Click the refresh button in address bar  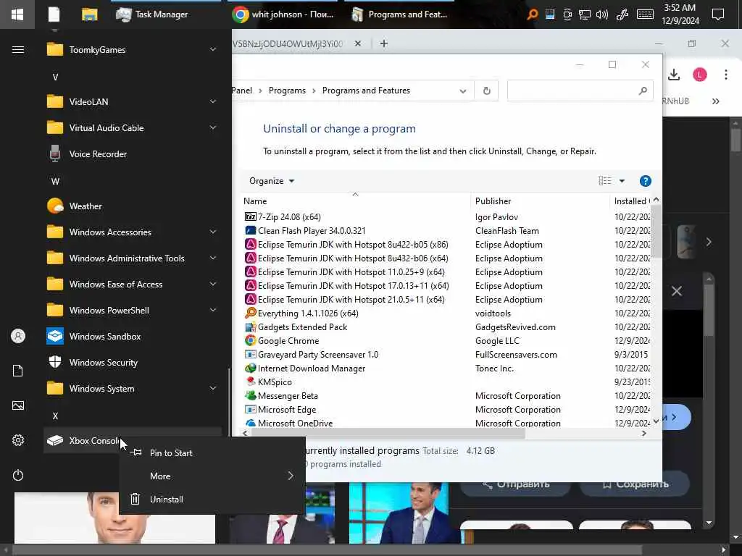click(486, 90)
